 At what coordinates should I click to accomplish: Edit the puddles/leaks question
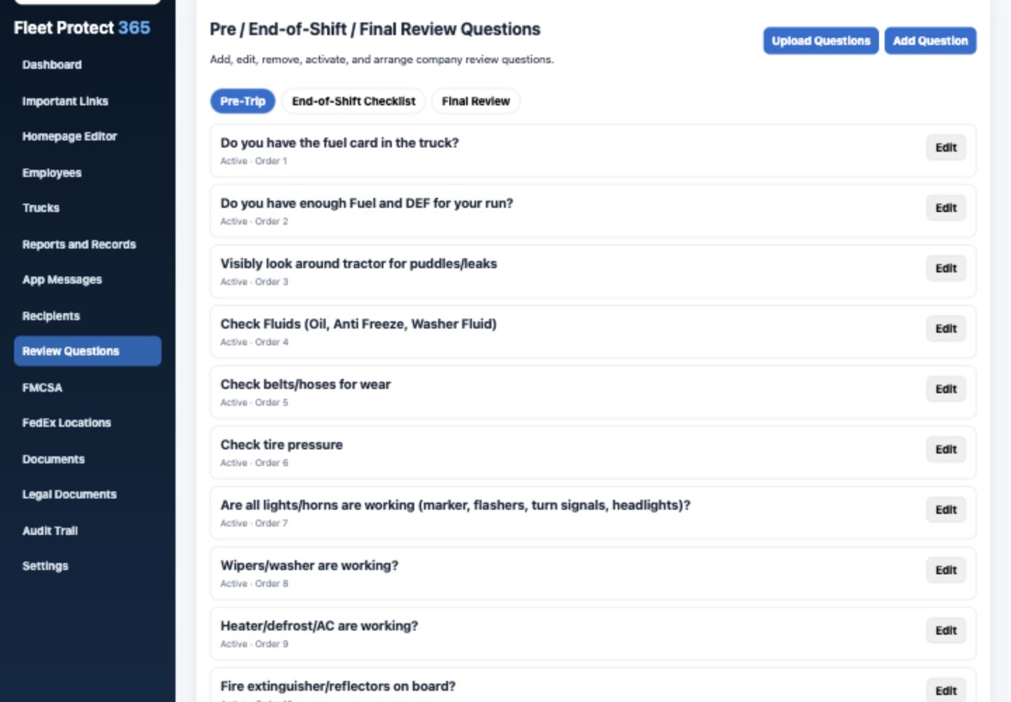click(x=946, y=268)
